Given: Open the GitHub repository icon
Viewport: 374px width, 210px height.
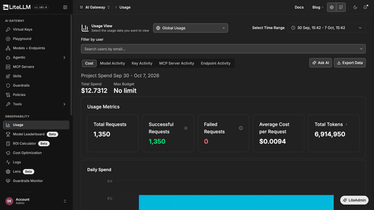Looking at the screenshot, I should 341,8.
